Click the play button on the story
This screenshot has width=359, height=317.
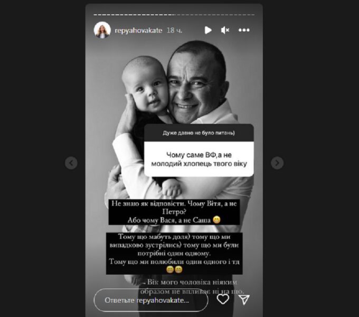pos(208,30)
